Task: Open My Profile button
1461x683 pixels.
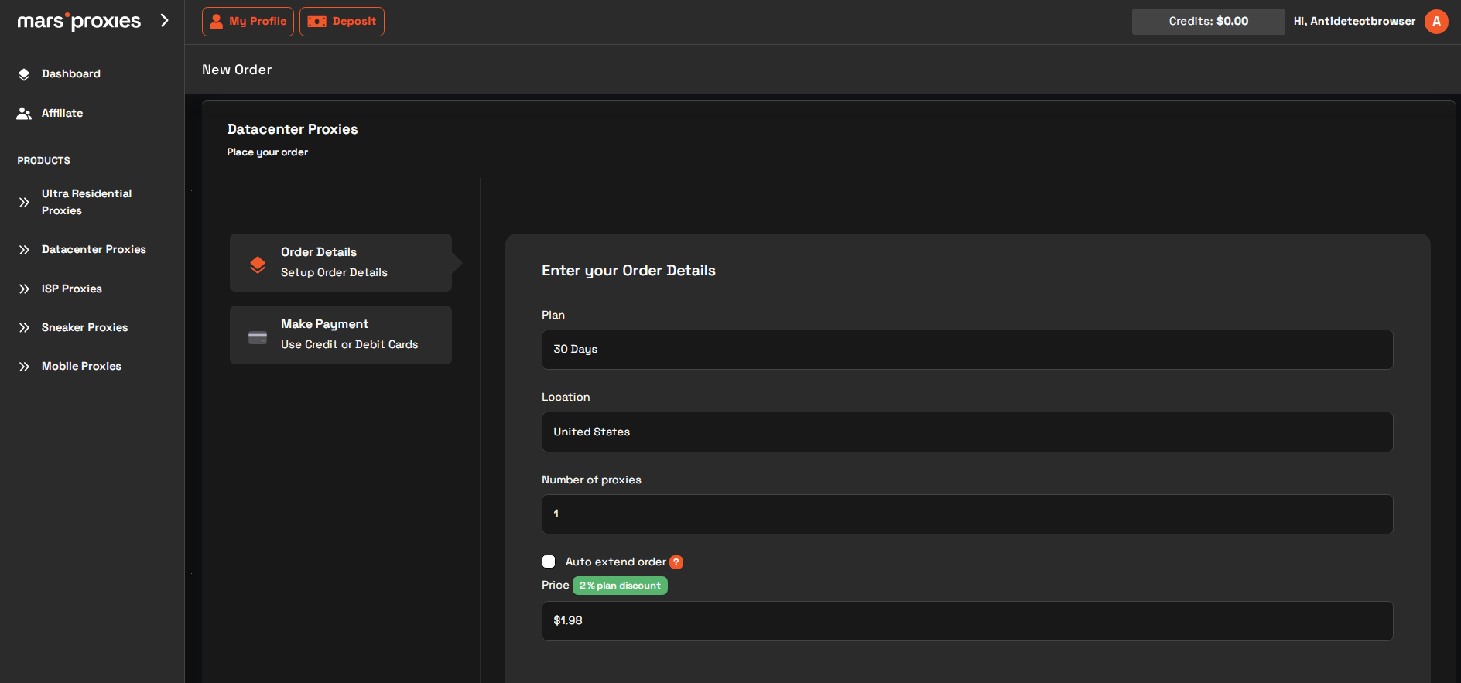Action: coord(248,22)
